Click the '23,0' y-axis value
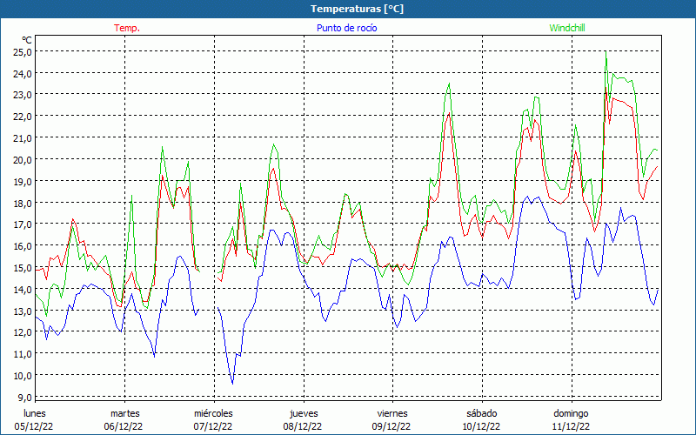696x435 pixels. (23, 95)
